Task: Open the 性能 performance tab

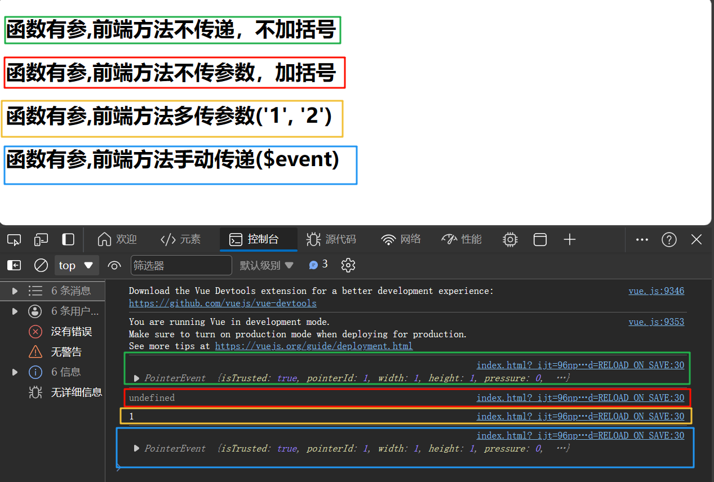Action: pyautogui.click(x=462, y=239)
